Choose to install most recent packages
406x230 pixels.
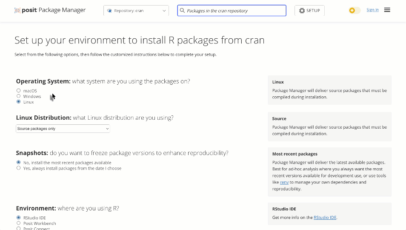18,162
